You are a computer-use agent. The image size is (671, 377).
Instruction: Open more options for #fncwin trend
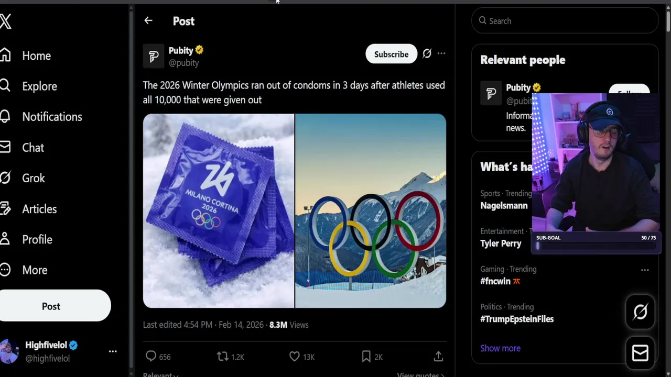pos(645,270)
